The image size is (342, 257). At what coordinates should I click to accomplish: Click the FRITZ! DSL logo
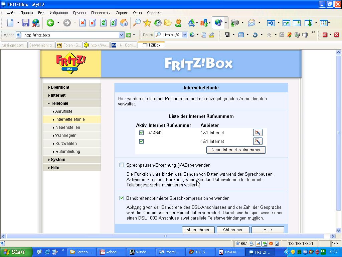click(x=71, y=64)
